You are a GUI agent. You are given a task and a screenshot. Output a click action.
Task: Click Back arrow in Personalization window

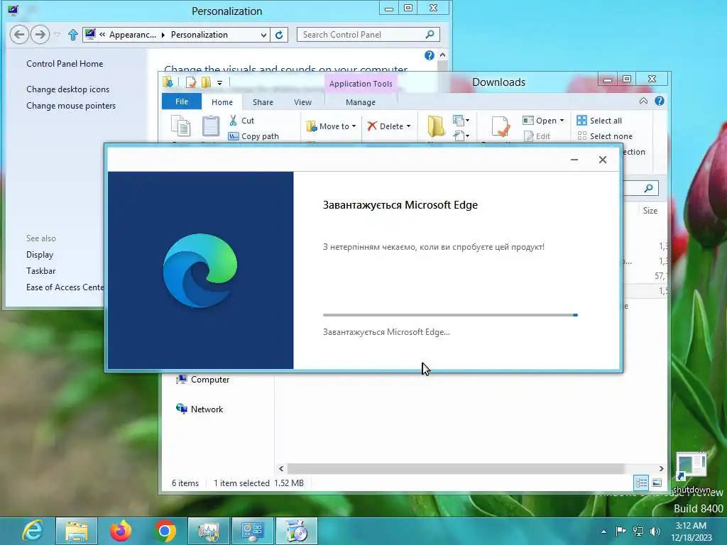tap(19, 35)
